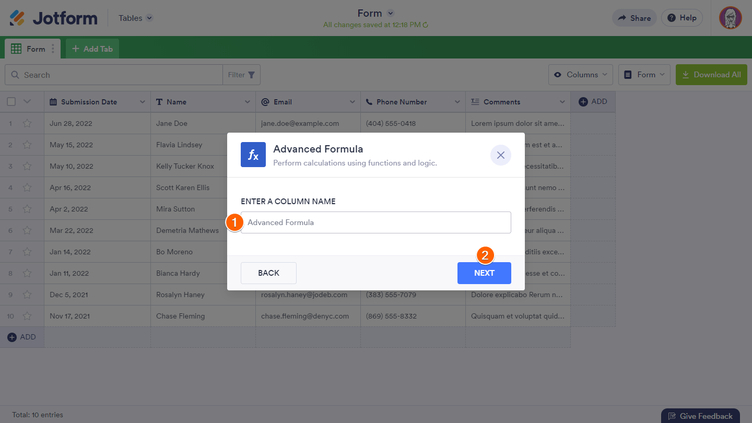Toggle the Columns visibility dropdown

tap(581, 75)
